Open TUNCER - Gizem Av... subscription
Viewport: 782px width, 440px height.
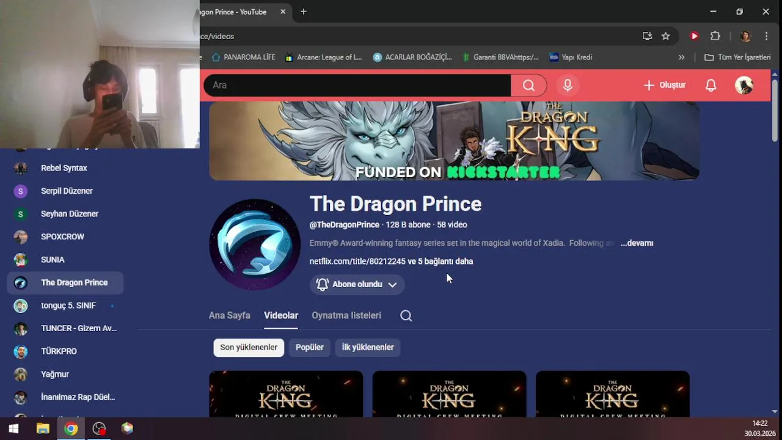click(65, 328)
